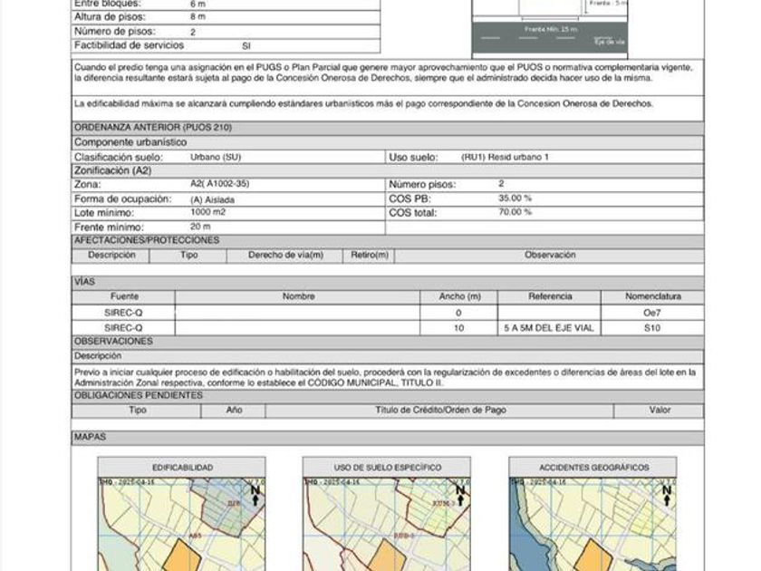Click the 5 A 5M DEL EJE VIAL cell
Viewport: 761px width, 571px height.
coord(549,328)
